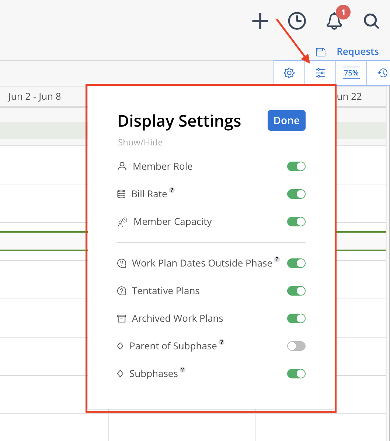390x441 pixels.
Task: Open notifications bell icon
Action: (334, 21)
